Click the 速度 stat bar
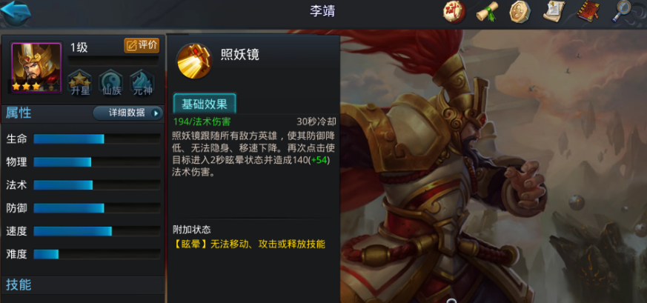This screenshot has height=303, width=647. click(x=97, y=231)
